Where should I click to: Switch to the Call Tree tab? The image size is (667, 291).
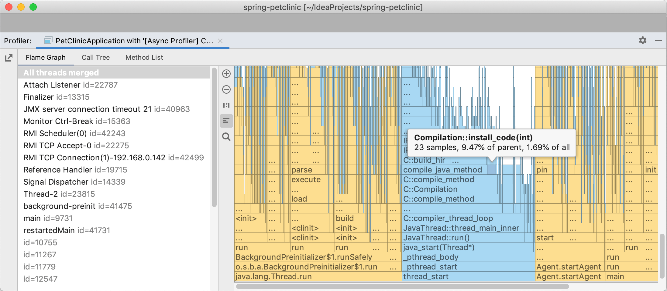point(96,57)
